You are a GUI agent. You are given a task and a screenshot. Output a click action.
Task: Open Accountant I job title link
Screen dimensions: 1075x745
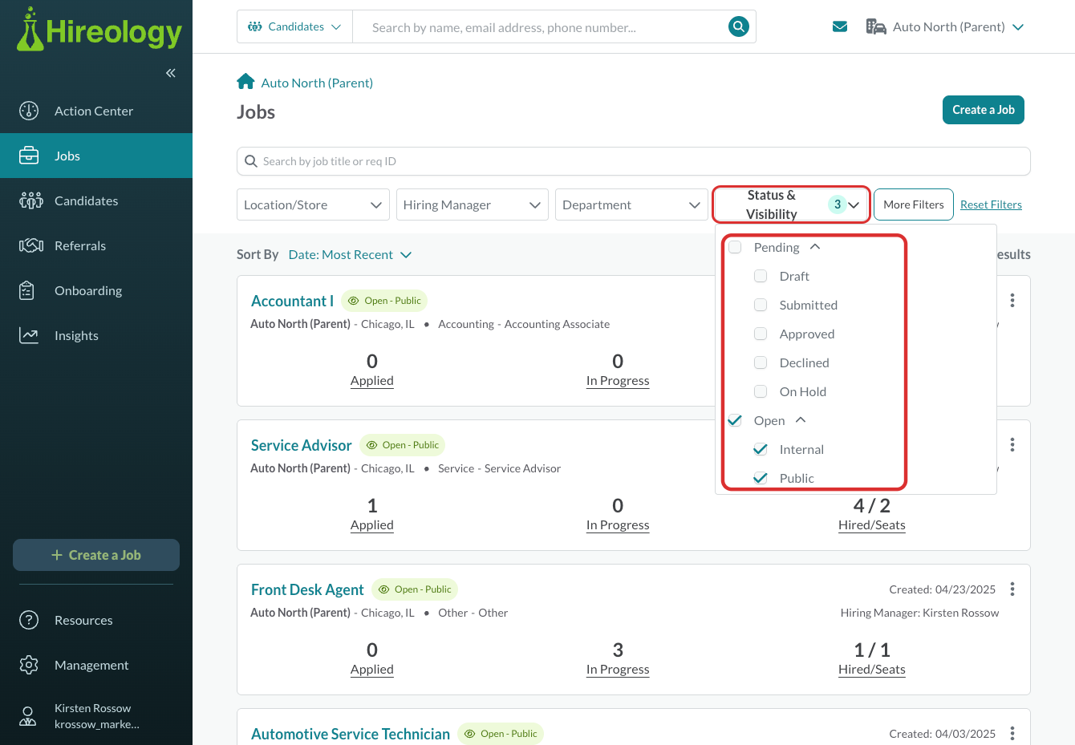(292, 301)
